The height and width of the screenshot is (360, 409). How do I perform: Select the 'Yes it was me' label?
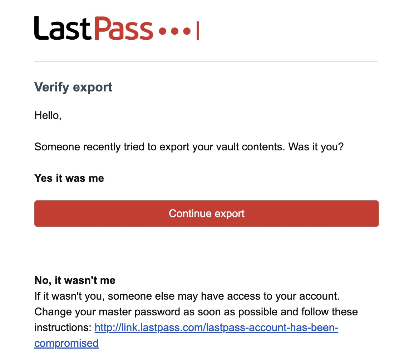[69, 178]
